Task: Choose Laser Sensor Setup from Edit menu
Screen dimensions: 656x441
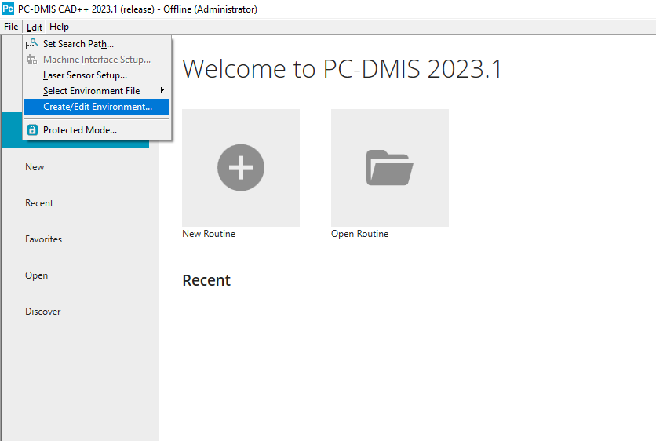Action: [x=85, y=75]
